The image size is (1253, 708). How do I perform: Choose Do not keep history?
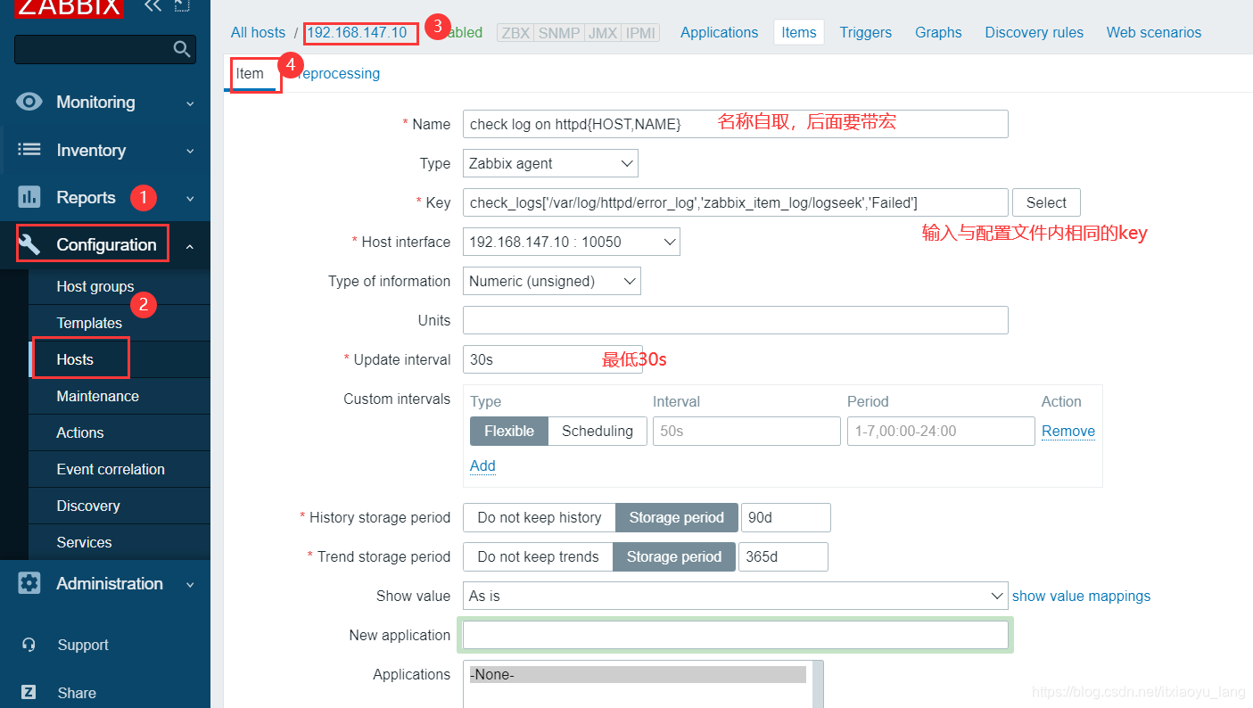tap(540, 517)
